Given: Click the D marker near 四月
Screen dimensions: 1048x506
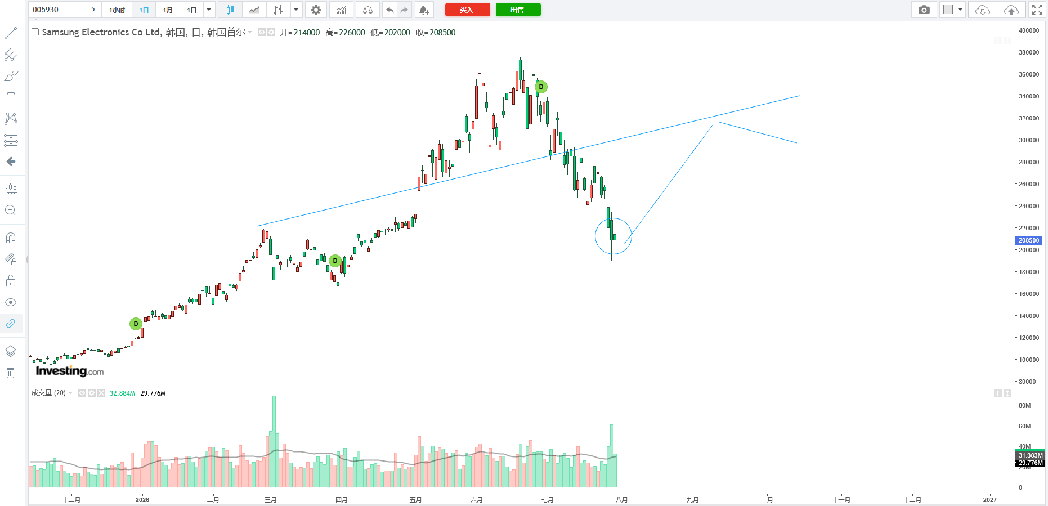Looking at the screenshot, I should [x=335, y=261].
